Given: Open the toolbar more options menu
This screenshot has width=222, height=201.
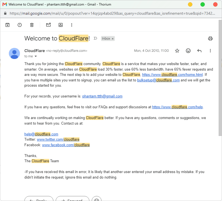Looking at the screenshot, I should (x=72, y=25).
